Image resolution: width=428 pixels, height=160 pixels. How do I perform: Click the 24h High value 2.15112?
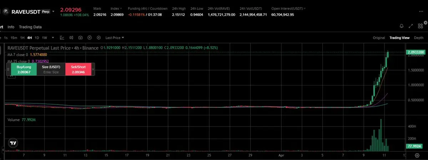coord(179,15)
